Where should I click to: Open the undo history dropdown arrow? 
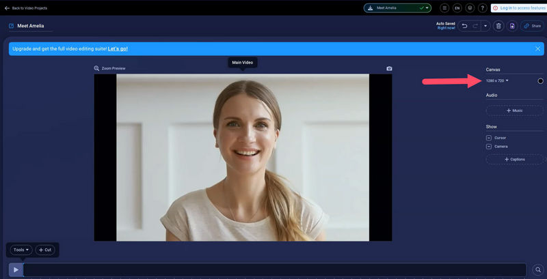click(x=485, y=26)
